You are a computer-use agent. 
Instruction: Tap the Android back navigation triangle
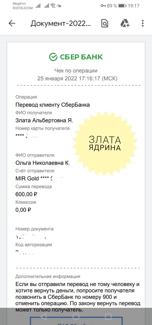point(44,316)
